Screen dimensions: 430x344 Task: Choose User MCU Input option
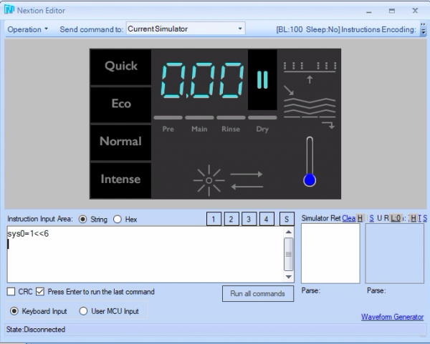tap(83, 311)
